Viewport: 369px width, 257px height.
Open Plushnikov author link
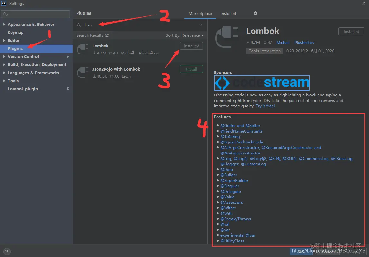tap(304, 43)
